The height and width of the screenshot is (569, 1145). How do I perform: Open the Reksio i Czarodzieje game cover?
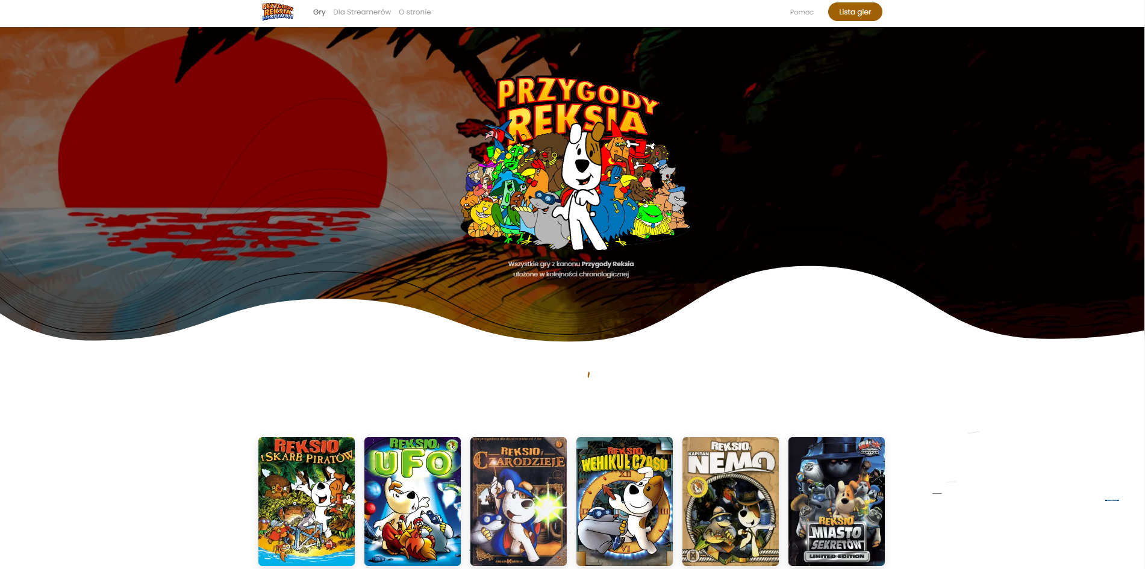(x=518, y=501)
